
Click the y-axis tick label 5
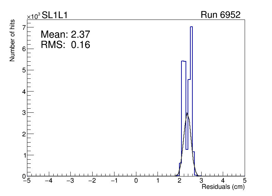click(x=24, y=70)
